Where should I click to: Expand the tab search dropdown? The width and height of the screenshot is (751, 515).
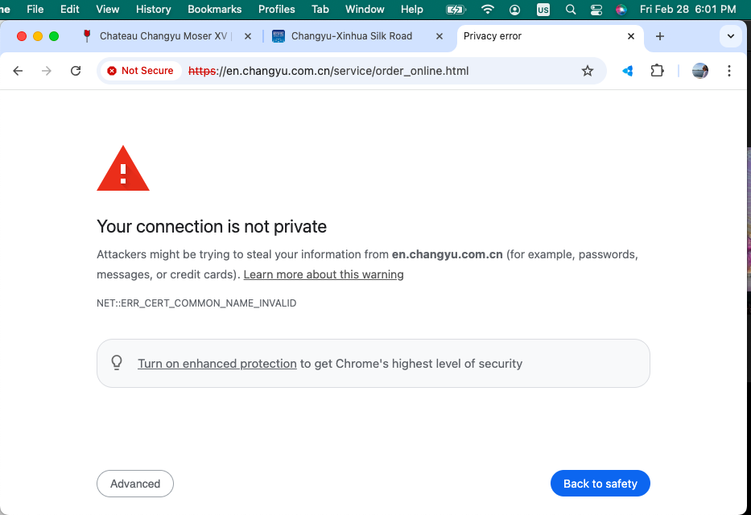coord(731,36)
